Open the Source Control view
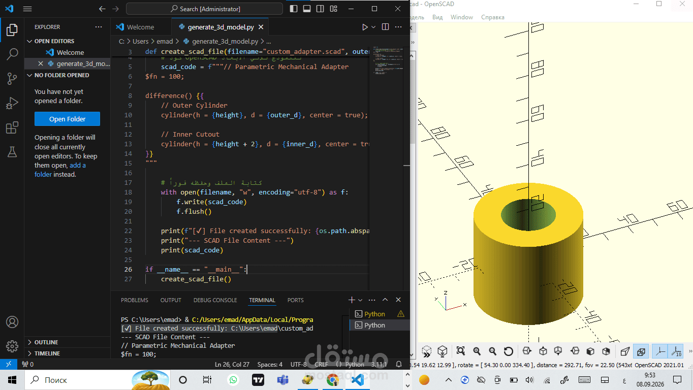The image size is (693, 390). pyautogui.click(x=12, y=78)
